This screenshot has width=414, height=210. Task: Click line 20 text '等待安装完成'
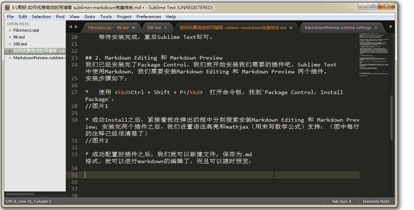pos(118,37)
